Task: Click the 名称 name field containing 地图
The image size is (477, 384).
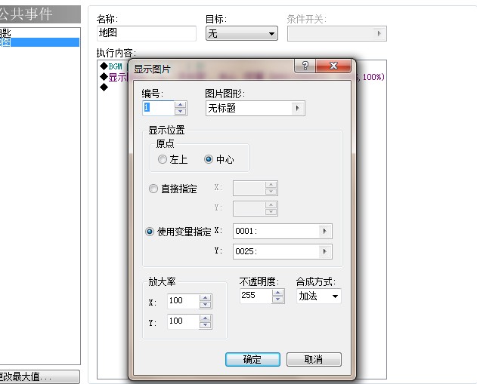Action: 147,33
